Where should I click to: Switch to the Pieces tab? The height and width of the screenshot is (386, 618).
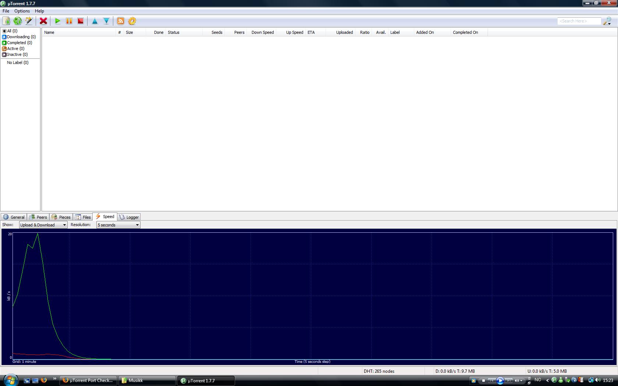[61, 217]
